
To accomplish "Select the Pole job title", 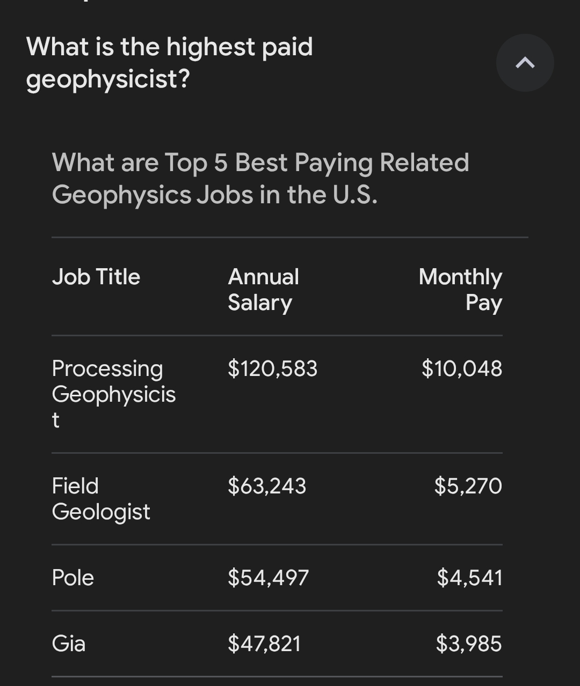I will pyautogui.click(x=73, y=578).
